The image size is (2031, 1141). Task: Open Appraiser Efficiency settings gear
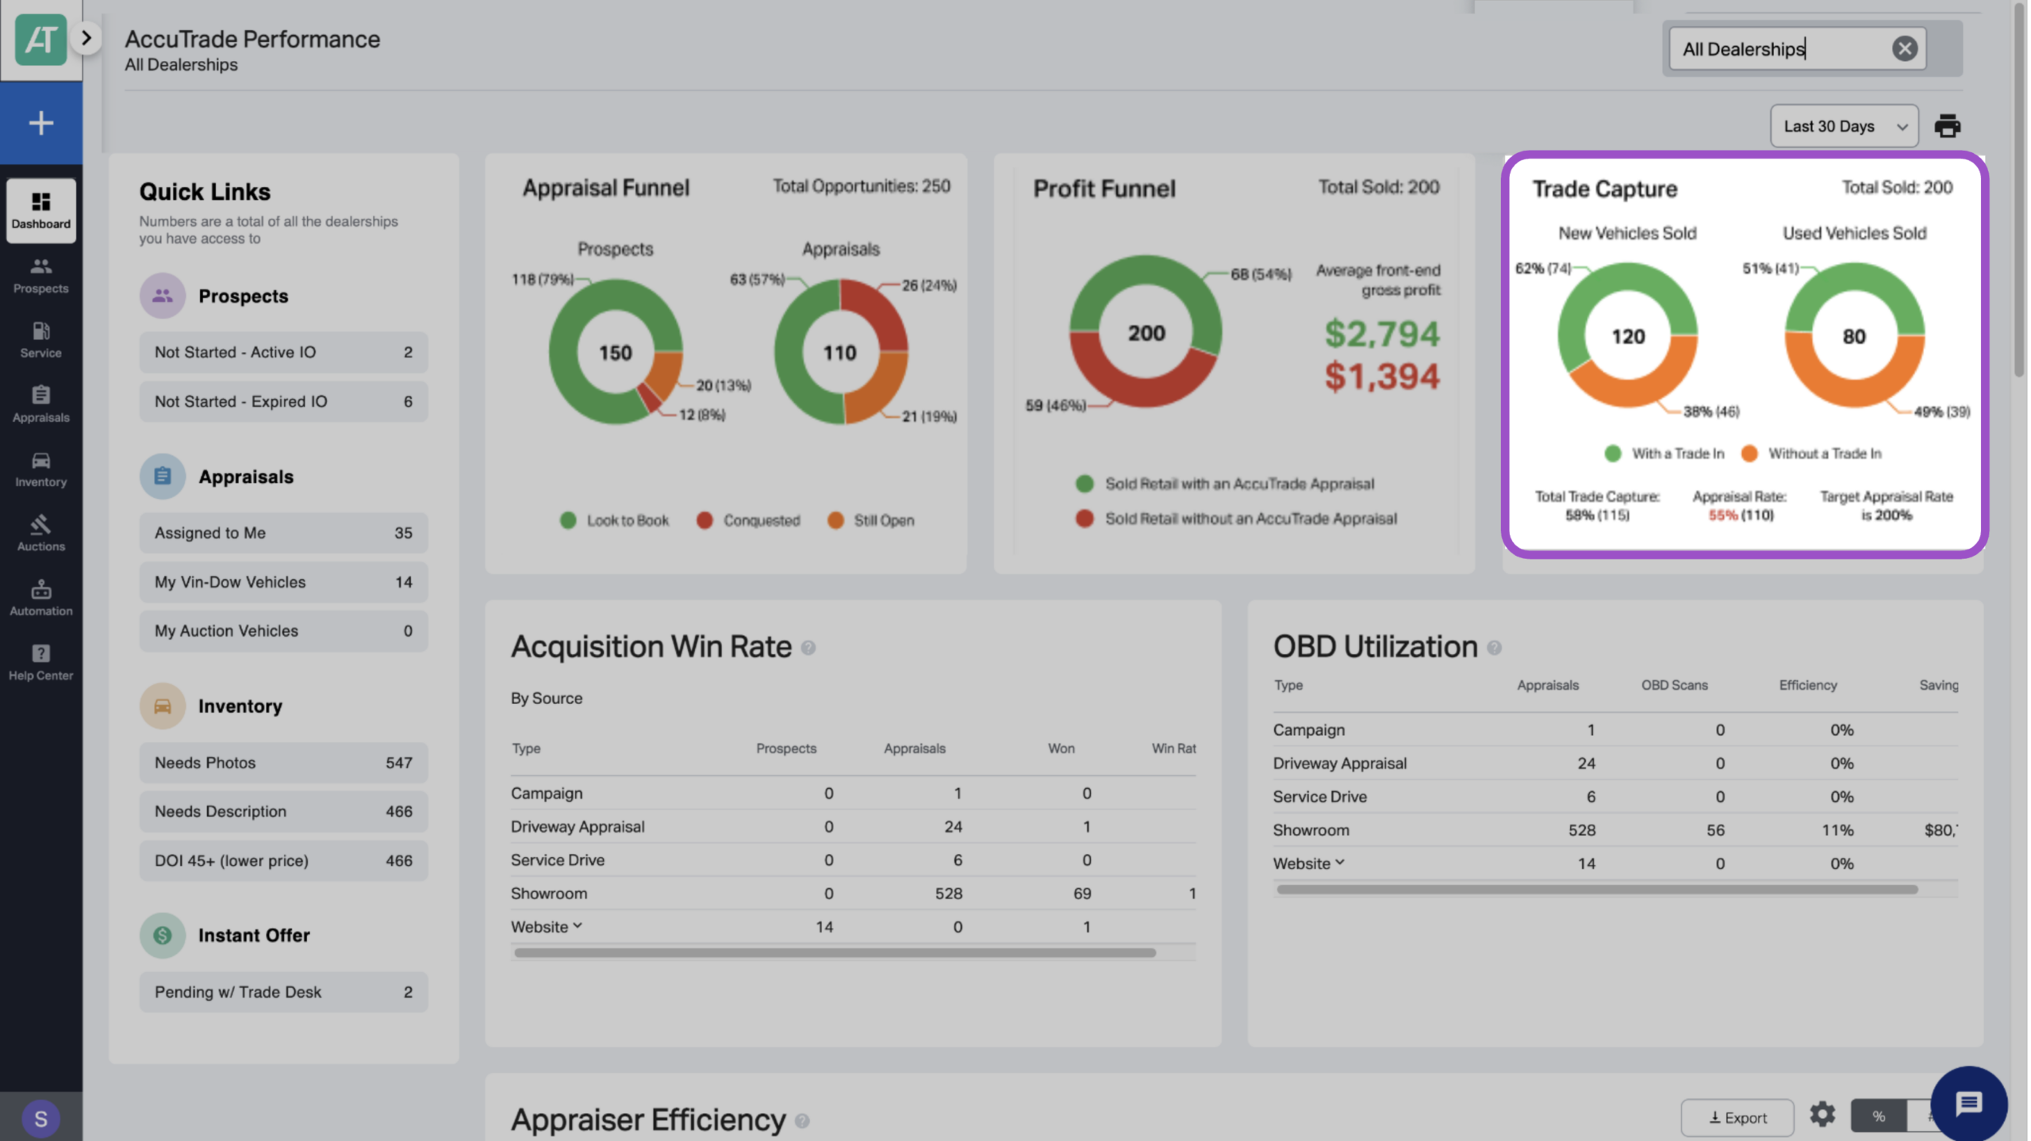tap(1822, 1115)
